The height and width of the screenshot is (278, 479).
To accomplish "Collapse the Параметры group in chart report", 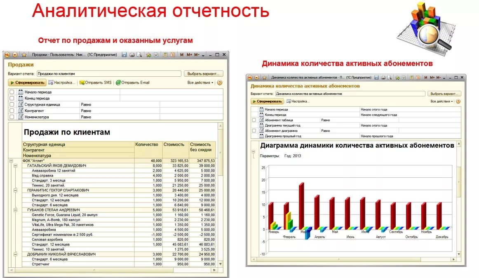I will coord(253,152).
